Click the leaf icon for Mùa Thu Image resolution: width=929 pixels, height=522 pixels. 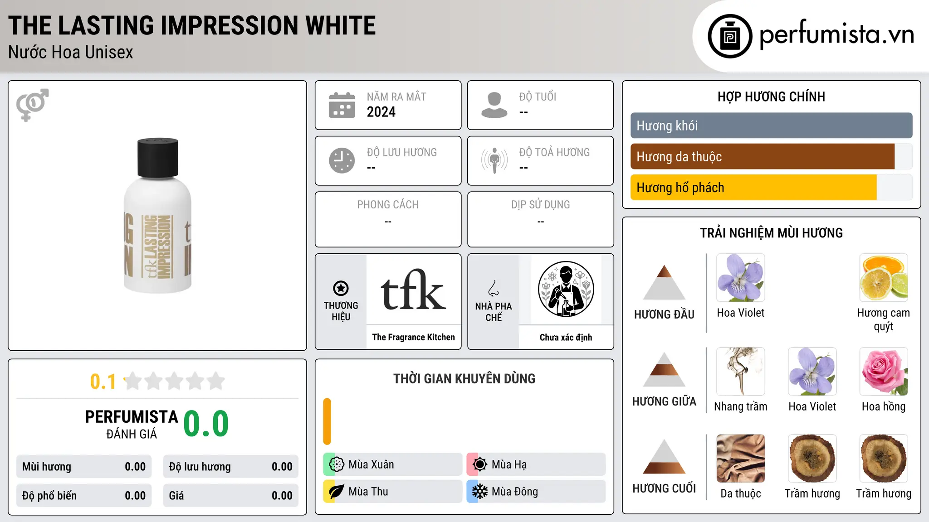point(337,492)
